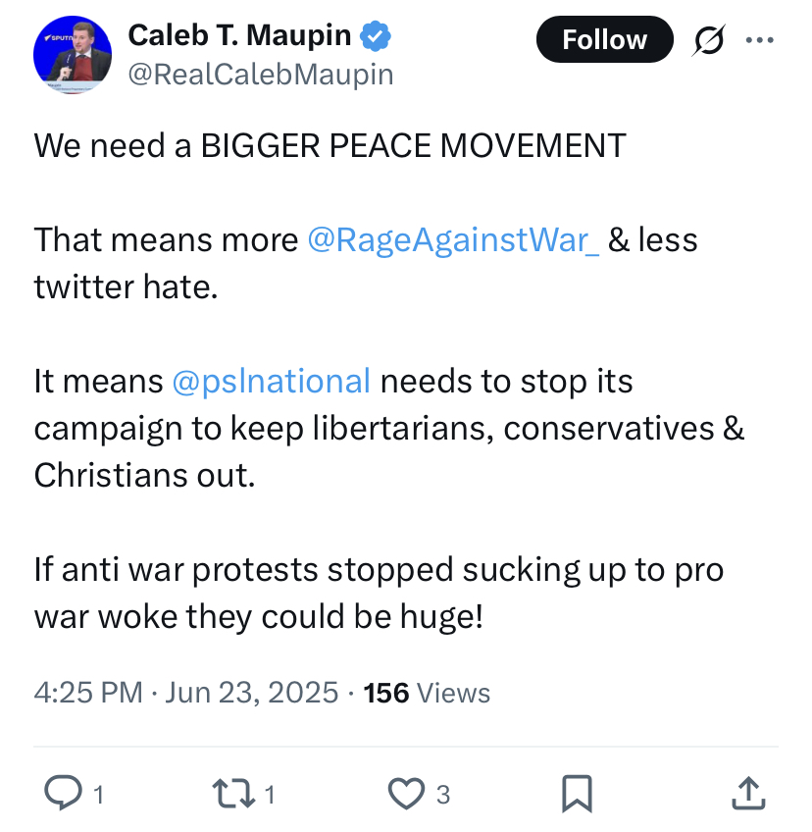Click the blue verified badge
Screen dimensions: 812x832
376,36
